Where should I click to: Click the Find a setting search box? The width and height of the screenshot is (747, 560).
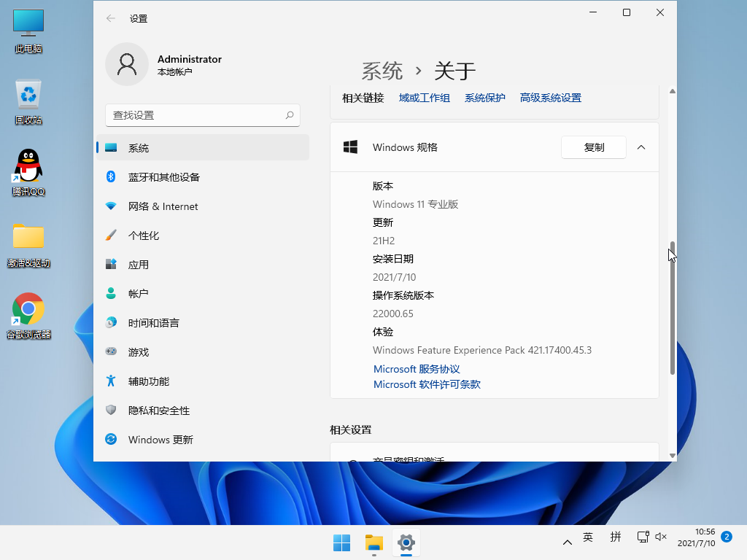[196, 115]
